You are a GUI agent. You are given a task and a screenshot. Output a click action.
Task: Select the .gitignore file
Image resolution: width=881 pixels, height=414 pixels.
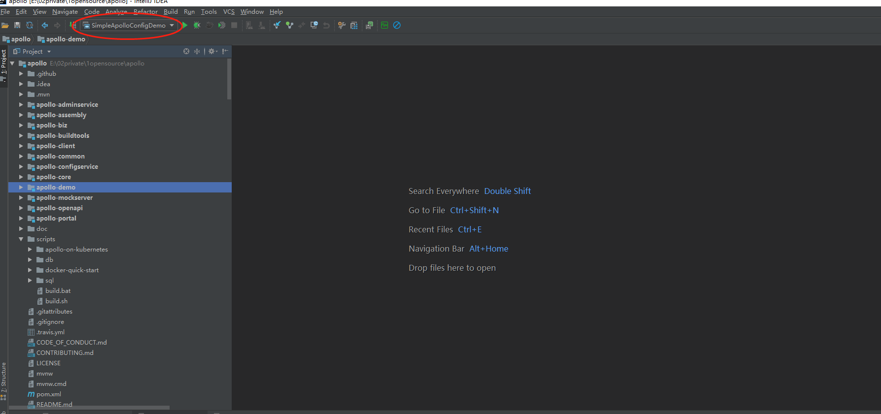[x=46, y=322]
